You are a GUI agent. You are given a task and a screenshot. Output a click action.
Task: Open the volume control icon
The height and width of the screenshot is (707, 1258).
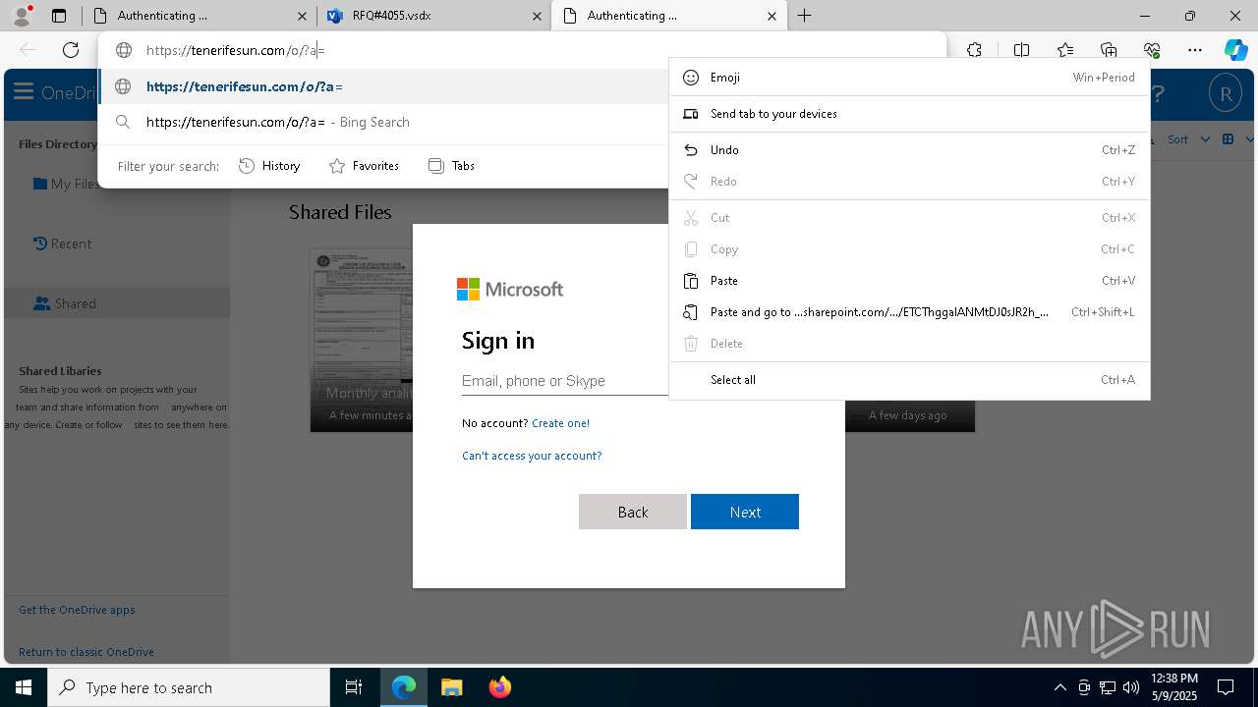click(1131, 687)
